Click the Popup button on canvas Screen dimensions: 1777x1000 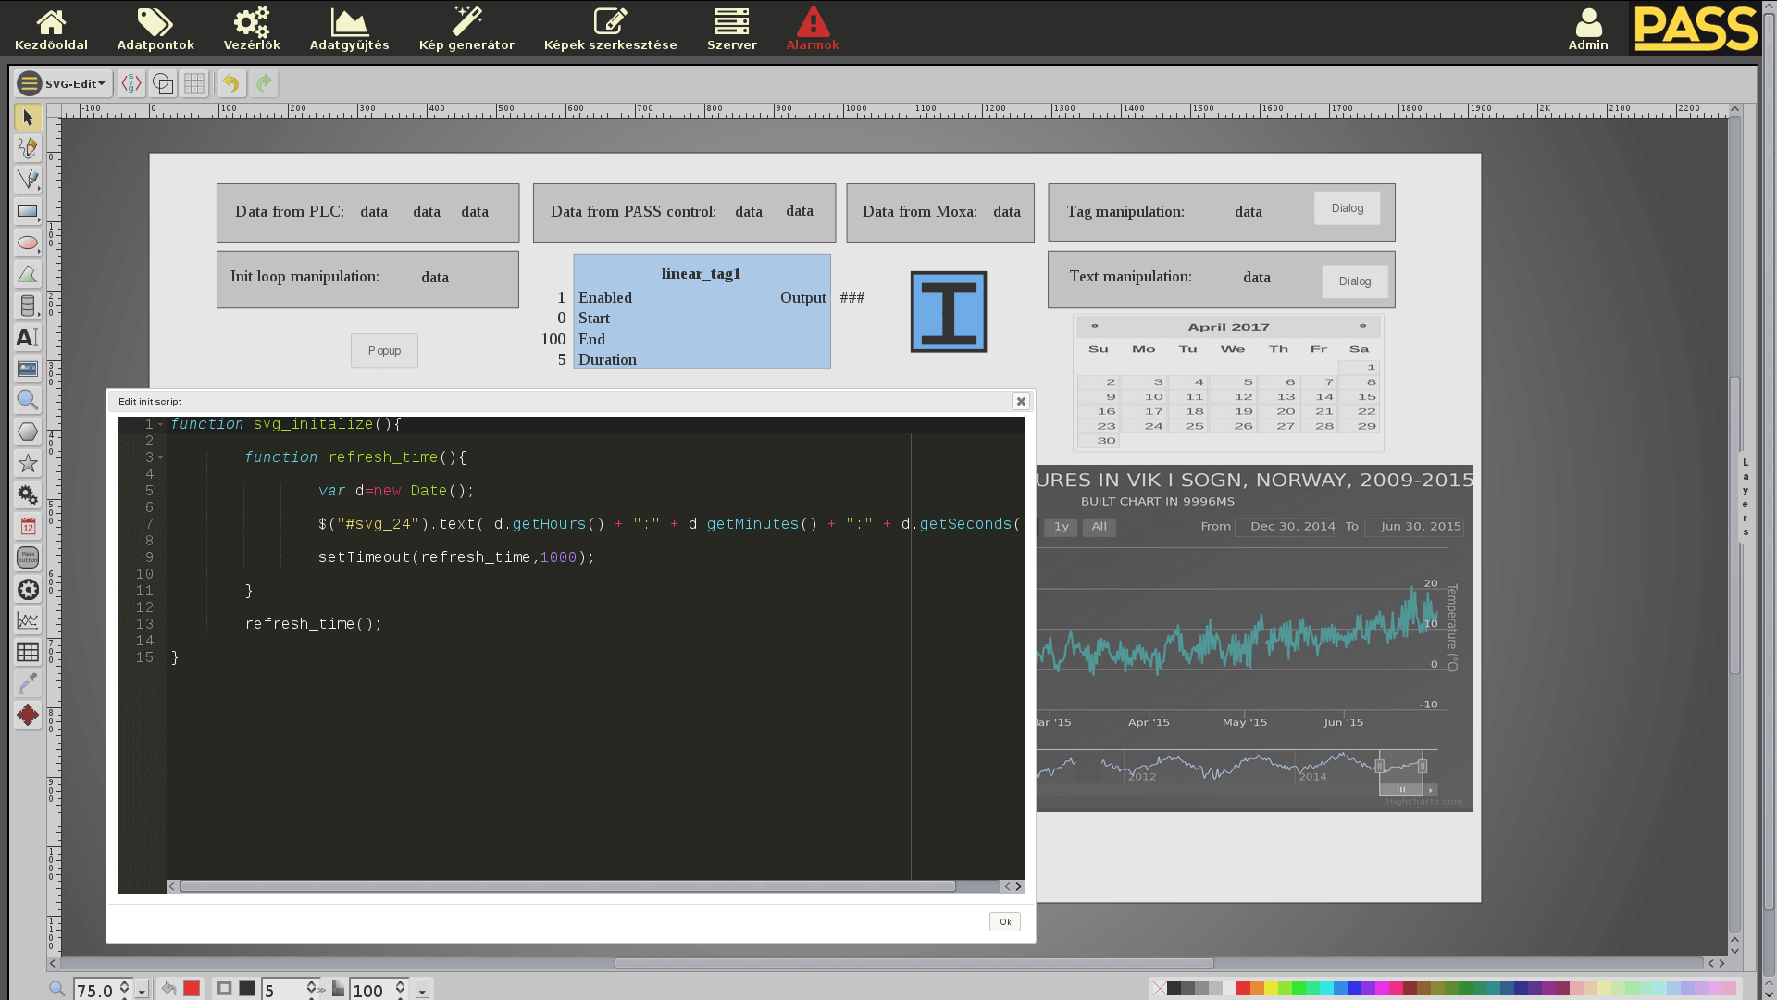384,350
